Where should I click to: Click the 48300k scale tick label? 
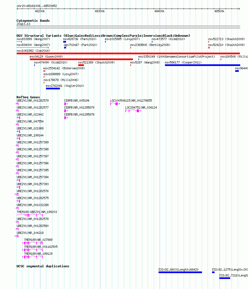tap(100, 11)
